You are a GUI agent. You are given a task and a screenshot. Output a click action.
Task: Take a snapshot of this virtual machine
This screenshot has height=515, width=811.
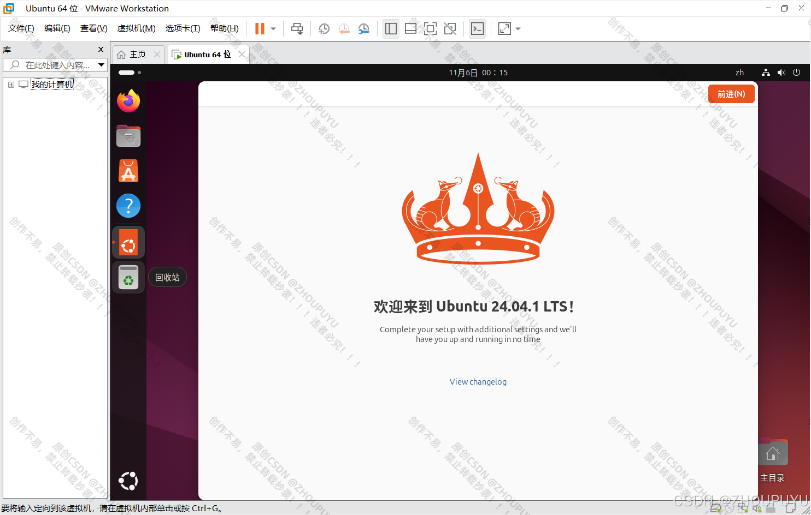click(324, 29)
